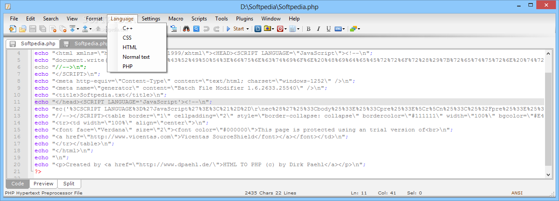The width and height of the screenshot is (559, 201).
Task: Expand the upload icon dropdown arrow
Action: point(91,29)
